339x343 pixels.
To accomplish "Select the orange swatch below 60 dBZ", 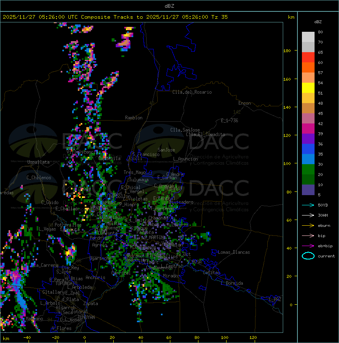I will pos(308,67).
